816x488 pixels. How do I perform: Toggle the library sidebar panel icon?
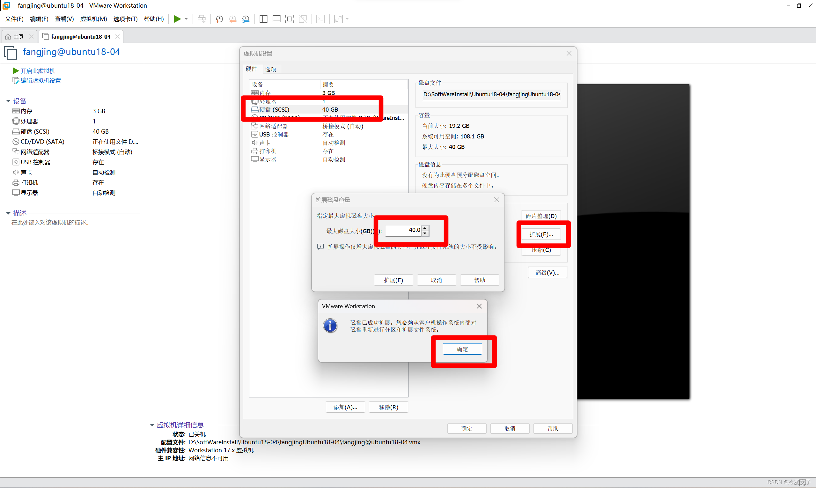pos(263,19)
